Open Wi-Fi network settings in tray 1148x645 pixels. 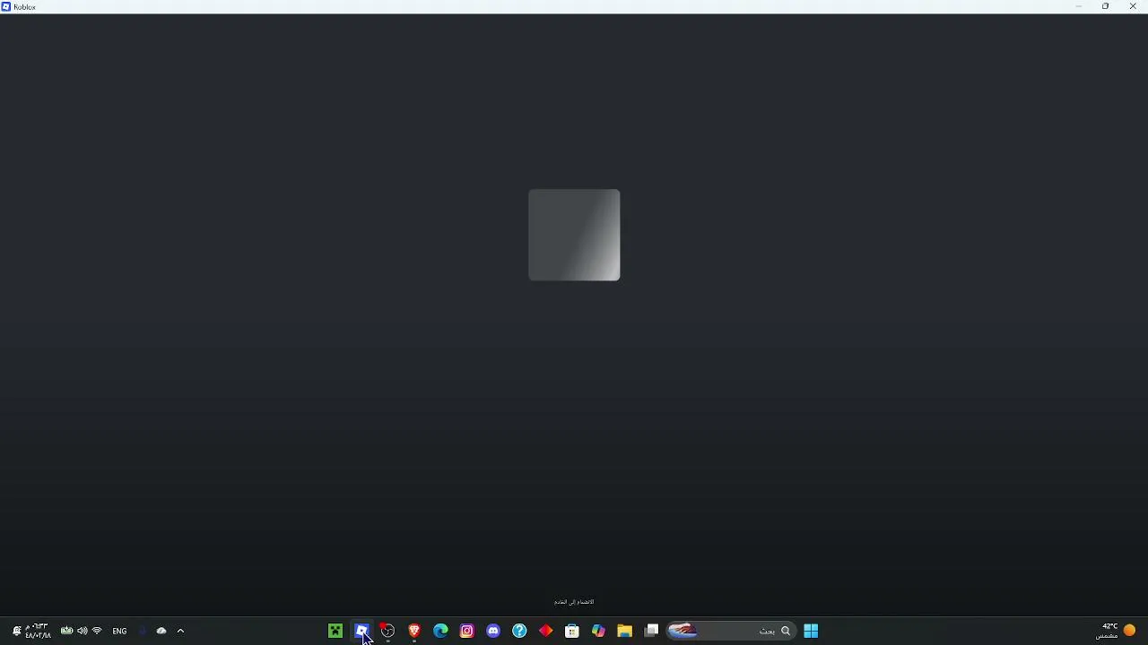click(97, 631)
